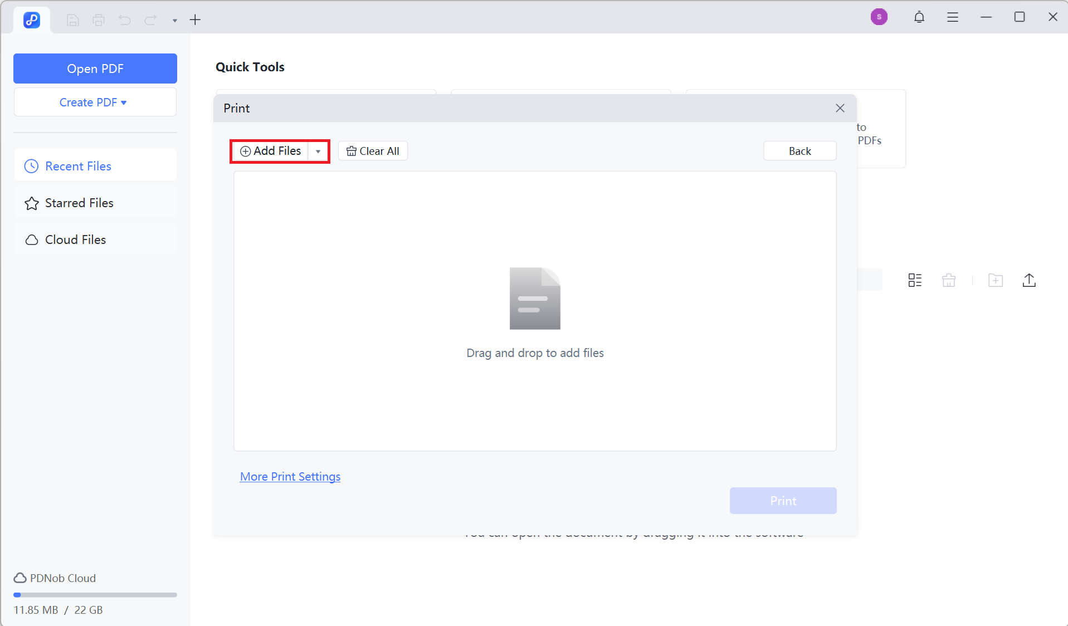
Task: Click the trash icon to delete files
Action: tap(949, 280)
